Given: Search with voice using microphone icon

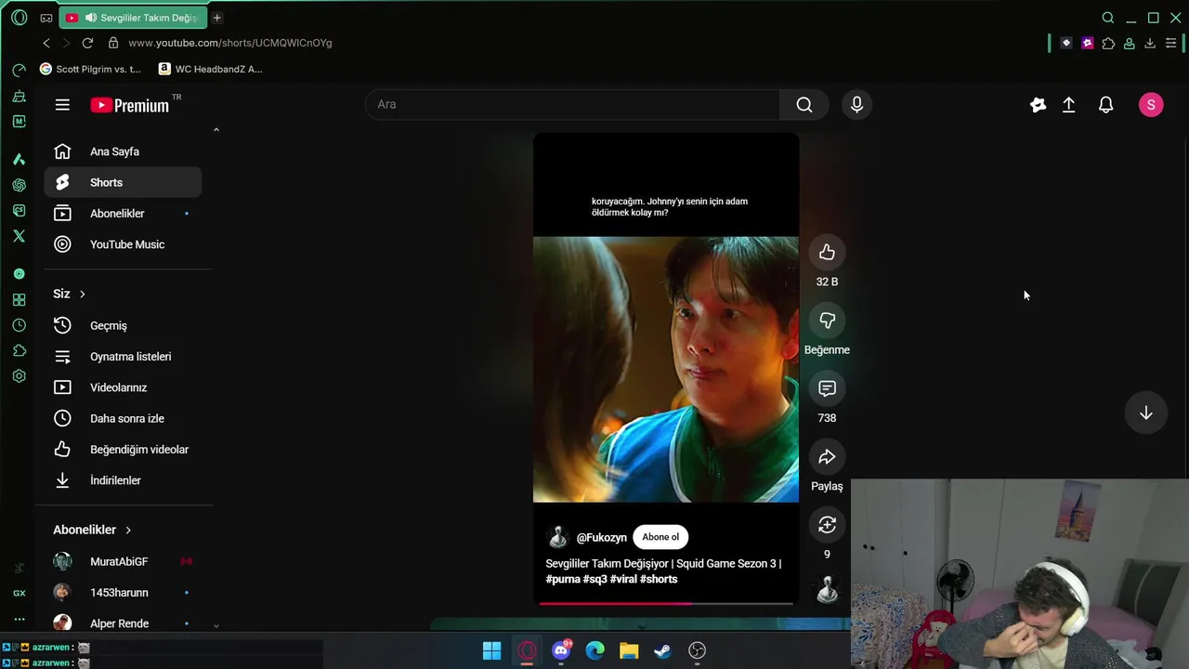Looking at the screenshot, I should [856, 105].
